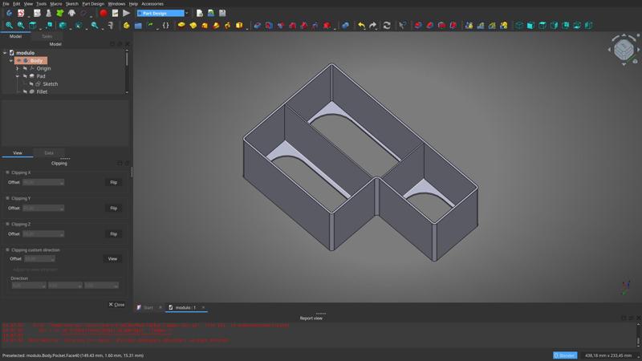Switch to the Tasks tab

(47, 36)
